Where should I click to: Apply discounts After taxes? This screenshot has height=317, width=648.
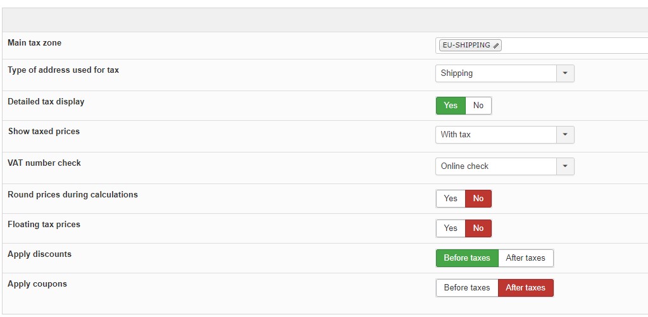[525, 258]
